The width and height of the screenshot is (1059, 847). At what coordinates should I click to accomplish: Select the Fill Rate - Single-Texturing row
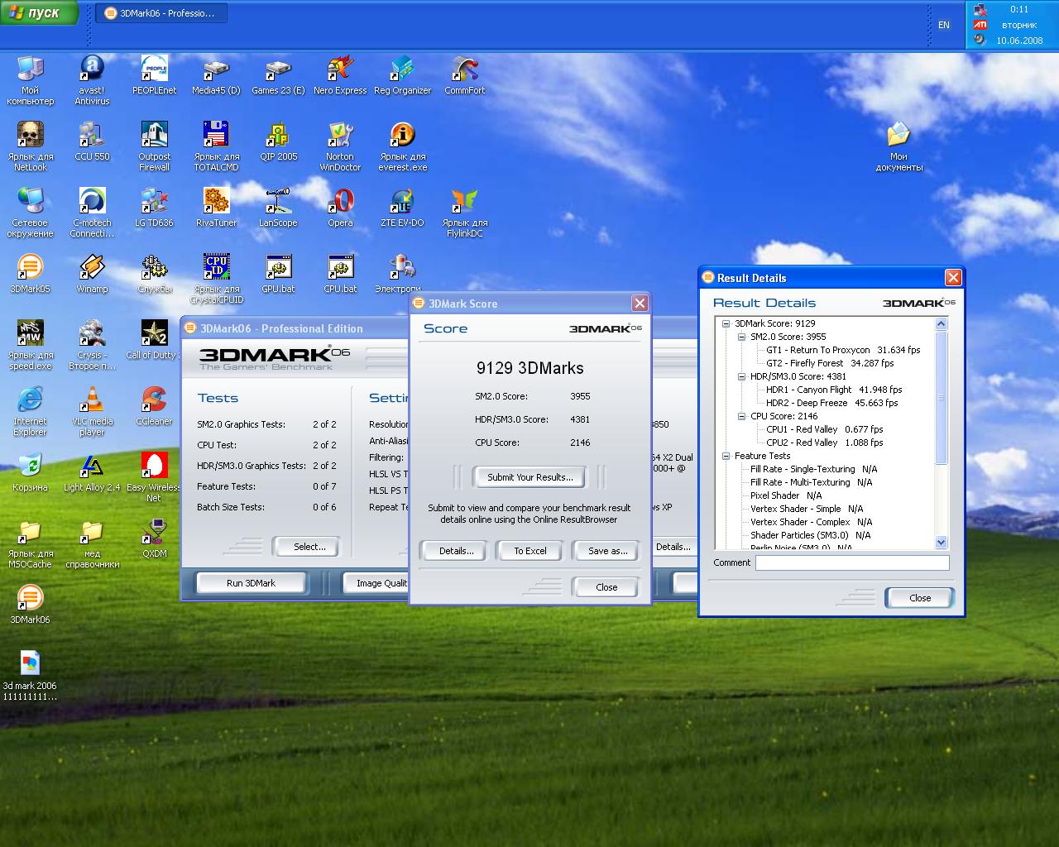813,469
